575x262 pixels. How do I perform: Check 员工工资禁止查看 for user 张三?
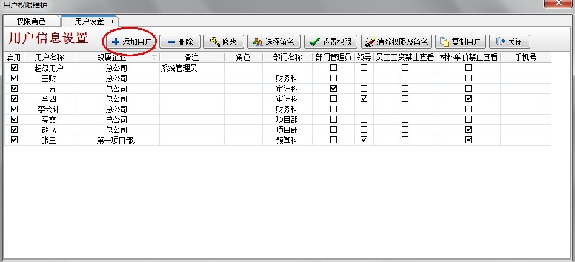coord(405,140)
